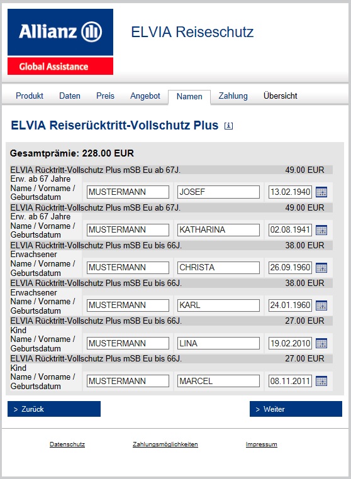Open the Datenschutz link
The image size is (351, 479).
coord(67,444)
